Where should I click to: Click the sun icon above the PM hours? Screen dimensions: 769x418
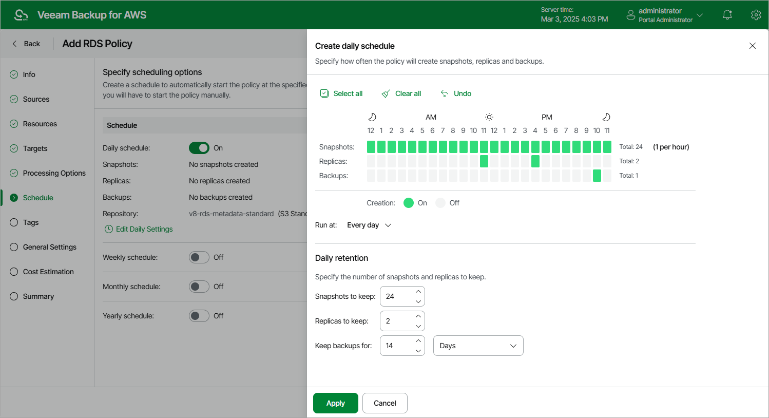click(x=489, y=117)
